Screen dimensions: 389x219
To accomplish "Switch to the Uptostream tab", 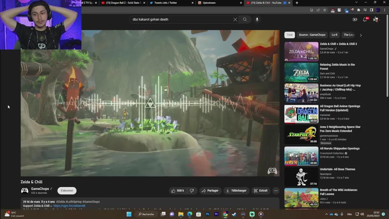I will (217, 3).
